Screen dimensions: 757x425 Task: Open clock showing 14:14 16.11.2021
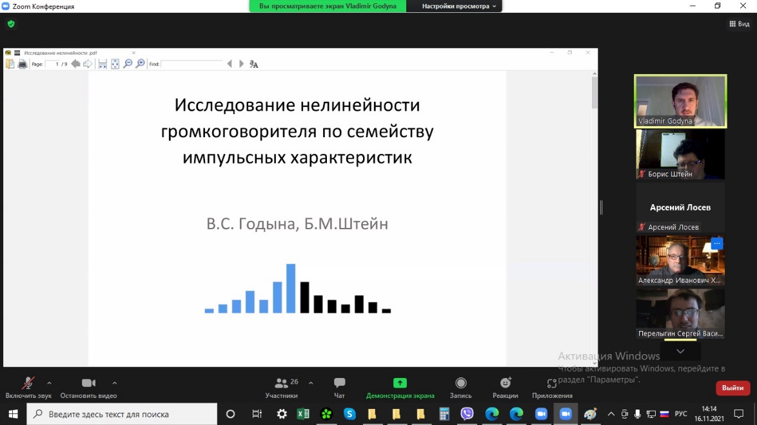pos(709,414)
